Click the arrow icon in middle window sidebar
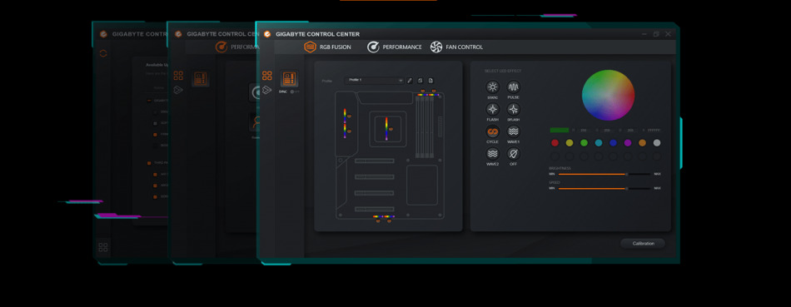The height and width of the screenshot is (307, 791). point(178,90)
